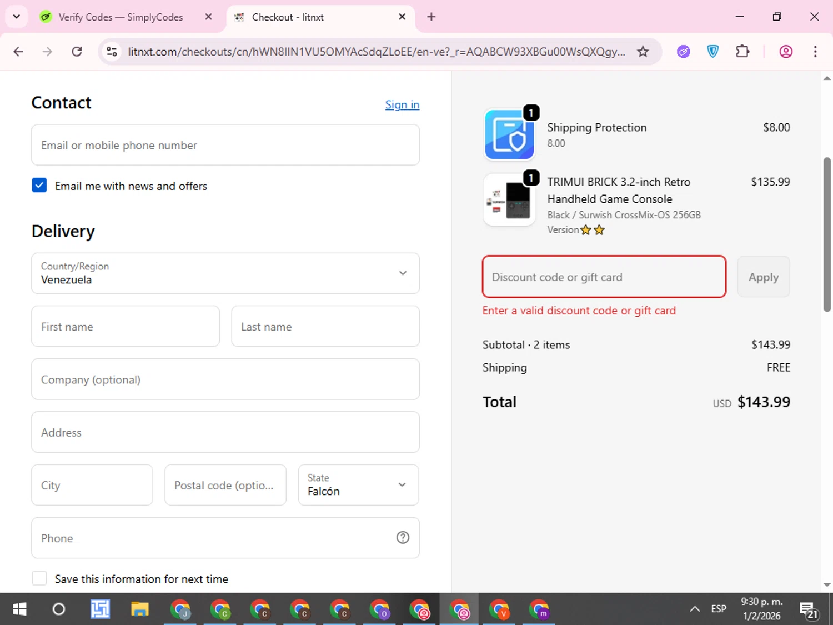Open the State dropdown showing Falcón
This screenshot has height=625, width=833.
[x=359, y=485]
